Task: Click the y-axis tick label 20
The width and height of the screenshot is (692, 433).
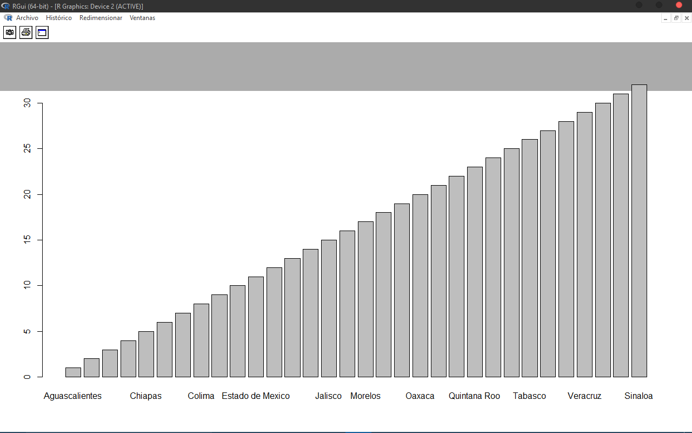Action: (28, 194)
